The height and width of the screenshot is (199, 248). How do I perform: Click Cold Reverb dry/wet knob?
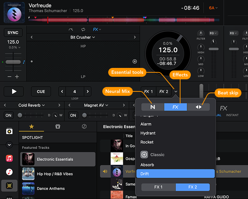coord(55,115)
